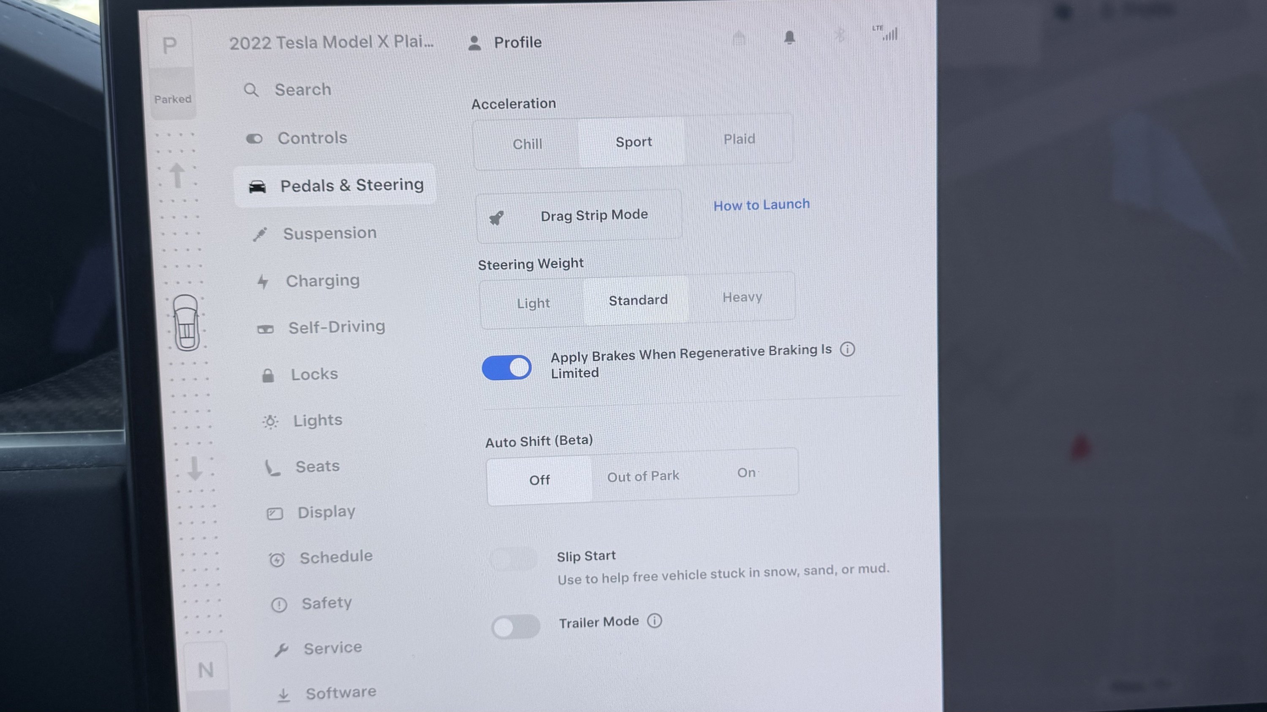Toggle Apply Brakes When Regenerative Braking Is Limited

point(507,368)
